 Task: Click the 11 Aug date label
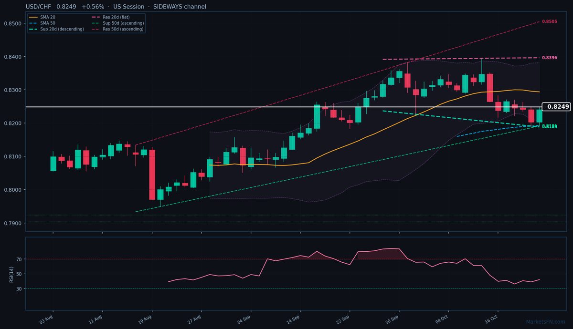click(95, 319)
